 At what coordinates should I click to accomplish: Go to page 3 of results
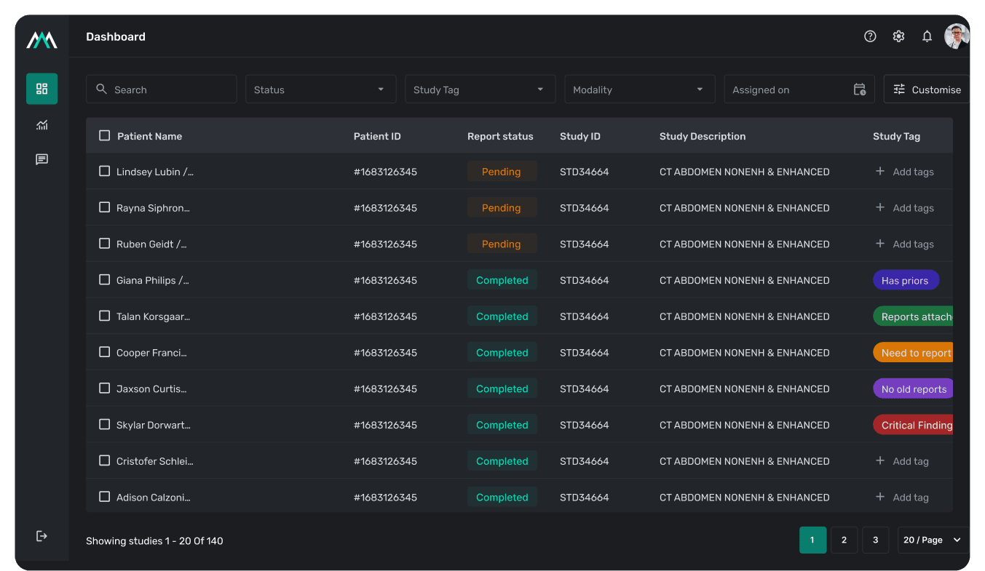click(x=875, y=540)
